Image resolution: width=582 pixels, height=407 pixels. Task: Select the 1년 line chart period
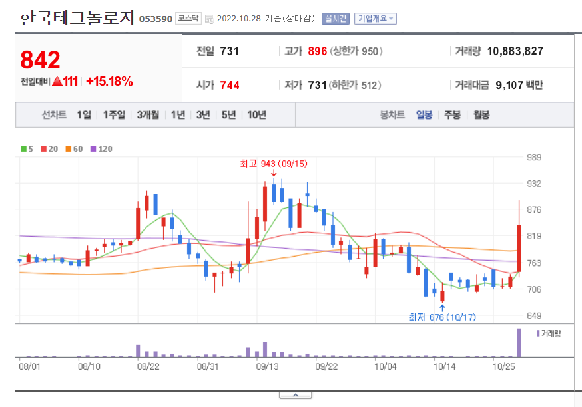pyautogui.click(x=178, y=115)
